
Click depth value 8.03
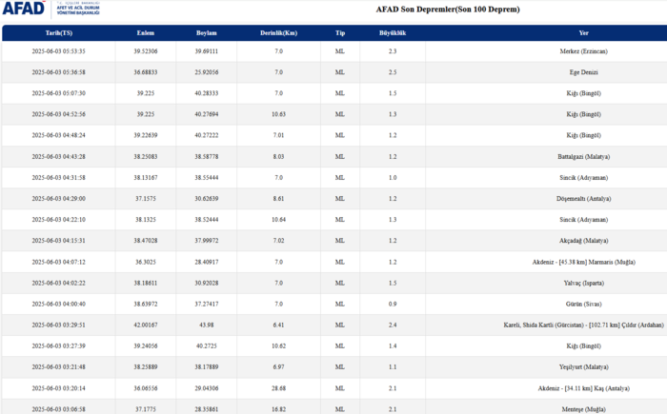coord(278,157)
